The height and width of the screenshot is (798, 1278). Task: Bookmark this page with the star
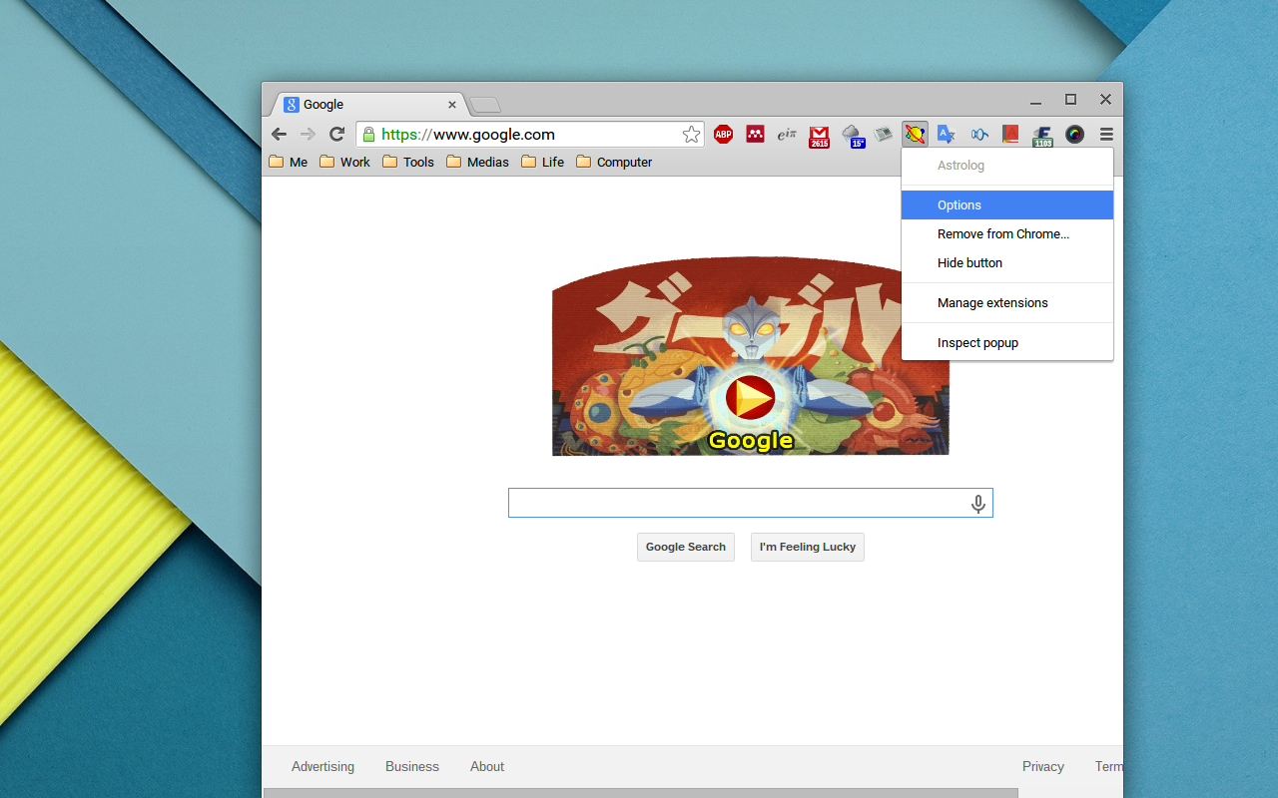click(691, 134)
